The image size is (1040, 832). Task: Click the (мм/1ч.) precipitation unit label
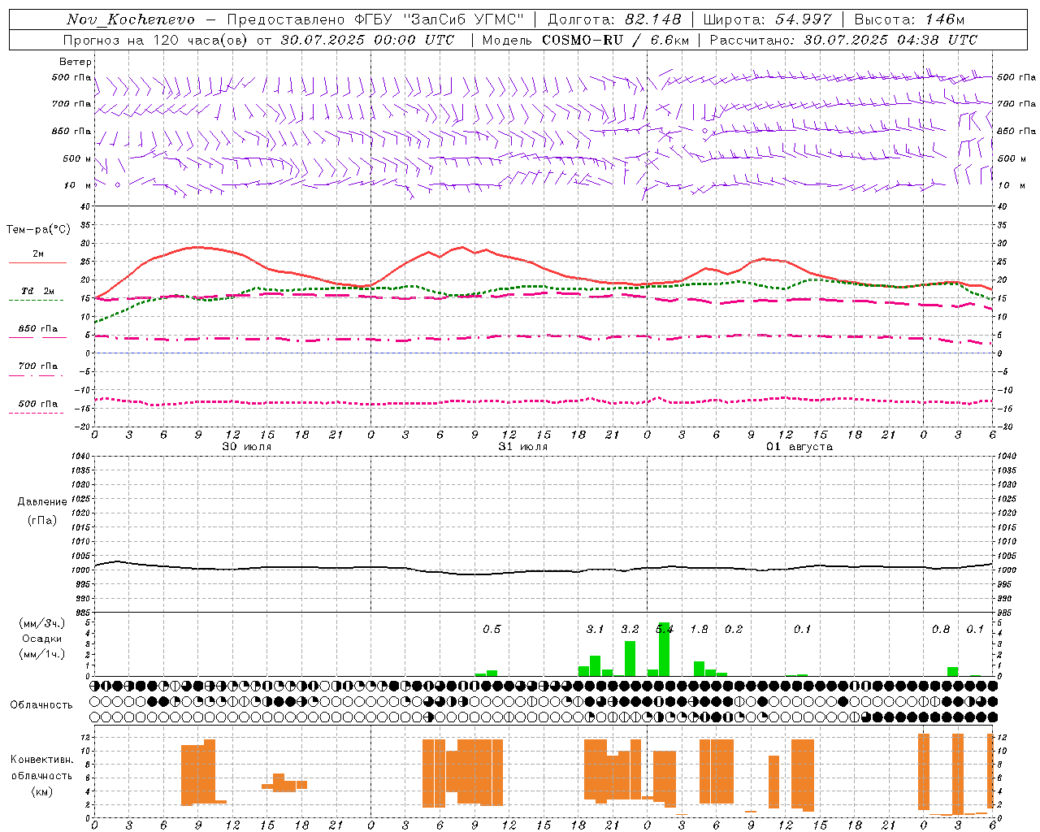(42, 654)
